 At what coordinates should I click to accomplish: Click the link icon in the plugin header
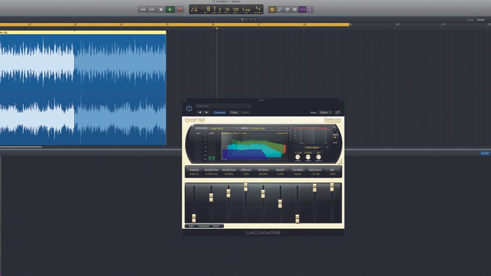338,112
